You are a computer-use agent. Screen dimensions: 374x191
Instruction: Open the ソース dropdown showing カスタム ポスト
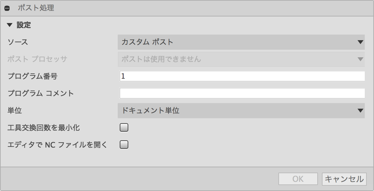point(241,42)
